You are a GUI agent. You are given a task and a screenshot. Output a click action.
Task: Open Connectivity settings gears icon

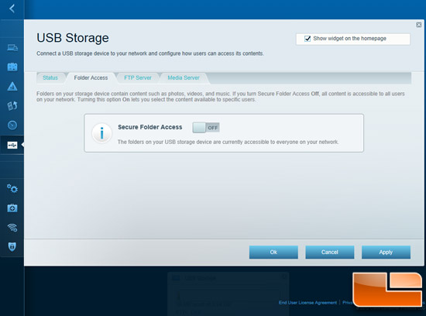[x=12, y=188]
